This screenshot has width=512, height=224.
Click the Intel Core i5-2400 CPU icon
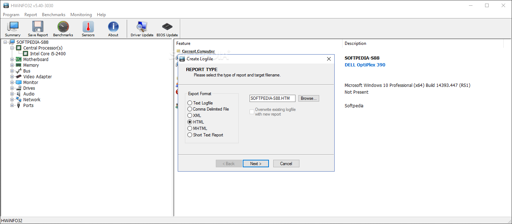pyautogui.click(x=25, y=53)
